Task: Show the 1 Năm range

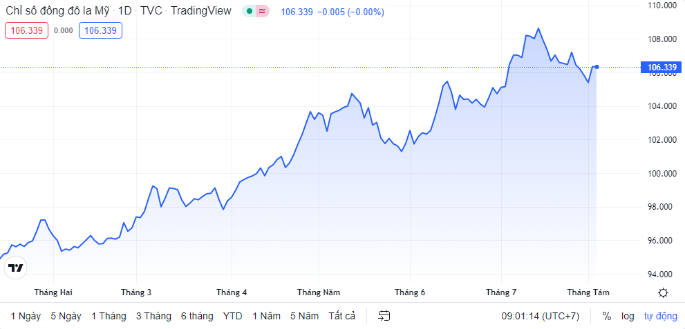Action: pos(266,316)
